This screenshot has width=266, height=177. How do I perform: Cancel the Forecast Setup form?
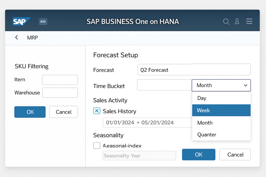(x=235, y=155)
